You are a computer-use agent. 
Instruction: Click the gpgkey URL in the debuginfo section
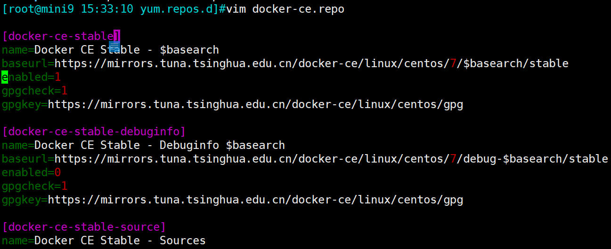pyautogui.click(x=255, y=200)
